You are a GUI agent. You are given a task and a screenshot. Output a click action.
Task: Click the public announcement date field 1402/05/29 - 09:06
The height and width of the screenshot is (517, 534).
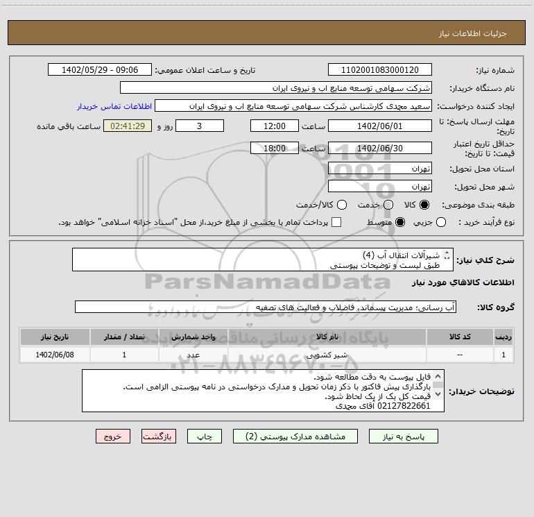[100, 70]
